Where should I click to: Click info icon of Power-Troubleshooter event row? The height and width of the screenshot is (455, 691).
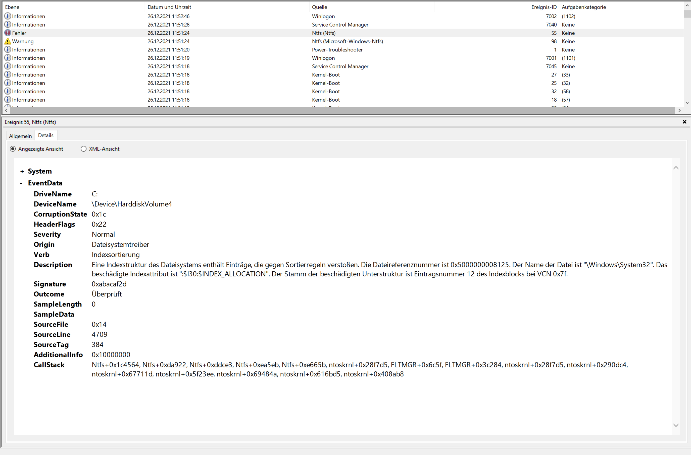[x=8, y=50]
